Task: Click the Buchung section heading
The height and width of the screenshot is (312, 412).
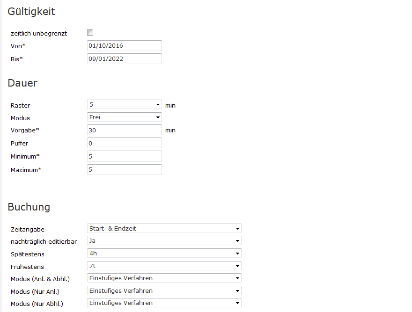Action: coord(29,207)
